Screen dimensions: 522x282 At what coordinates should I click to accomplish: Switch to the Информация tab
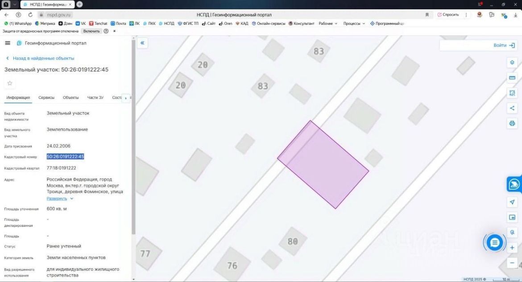point(18,98)
